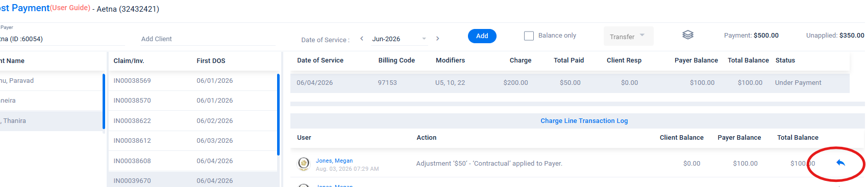
Task: Go to next month after Jun-2026
Action: pyautogui.click(x=437, y=39)
